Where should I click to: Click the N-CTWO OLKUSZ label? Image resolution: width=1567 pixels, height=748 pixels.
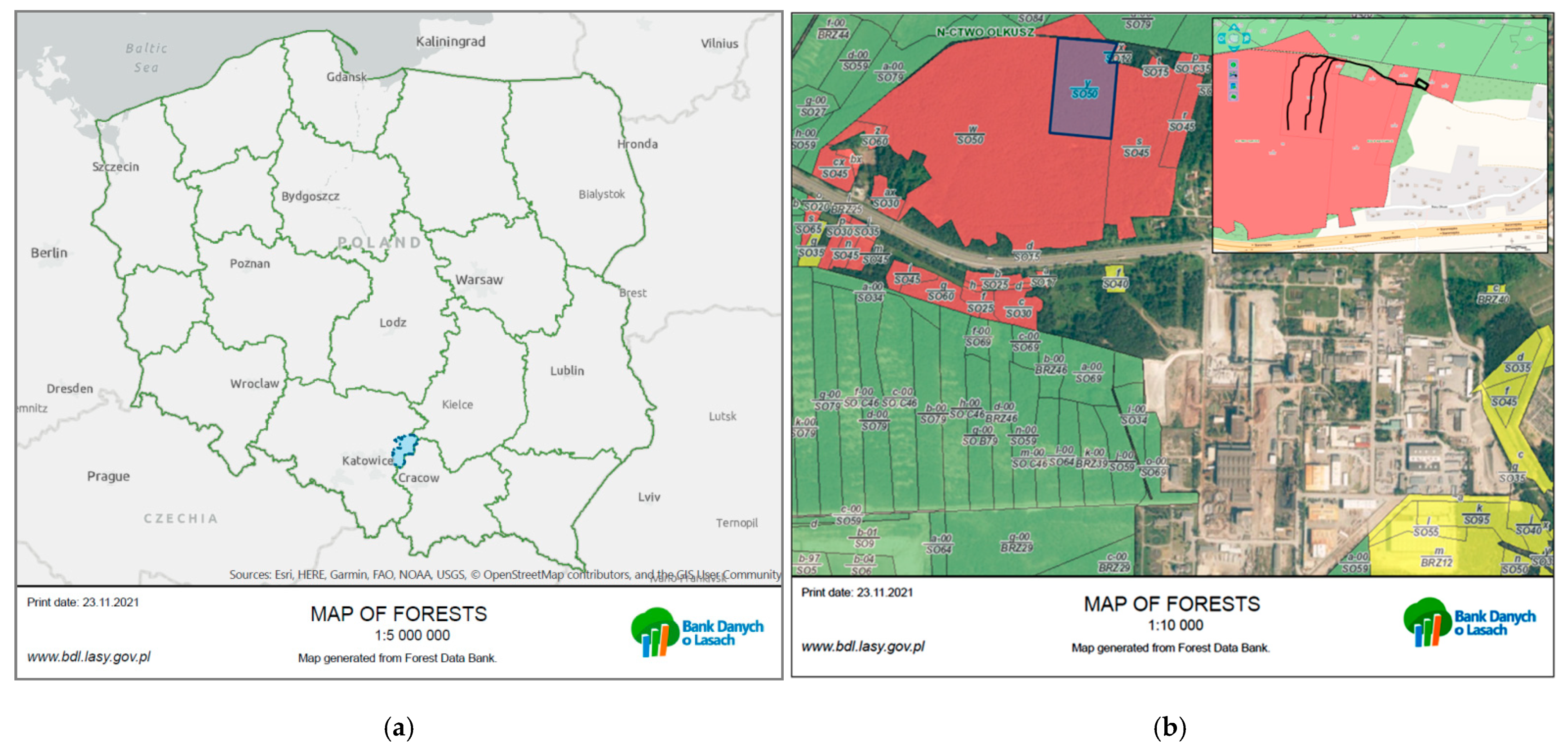(985, 31)
